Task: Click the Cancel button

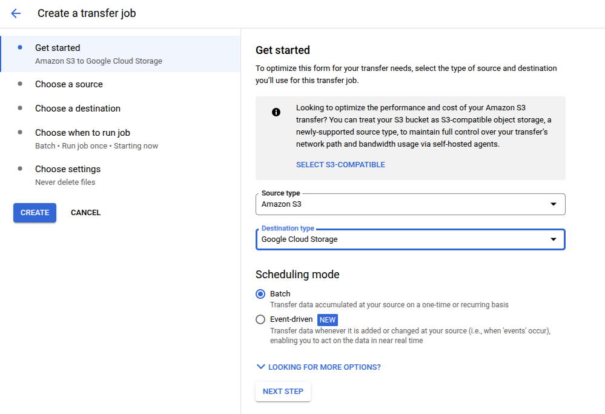Action: [85, 213]
